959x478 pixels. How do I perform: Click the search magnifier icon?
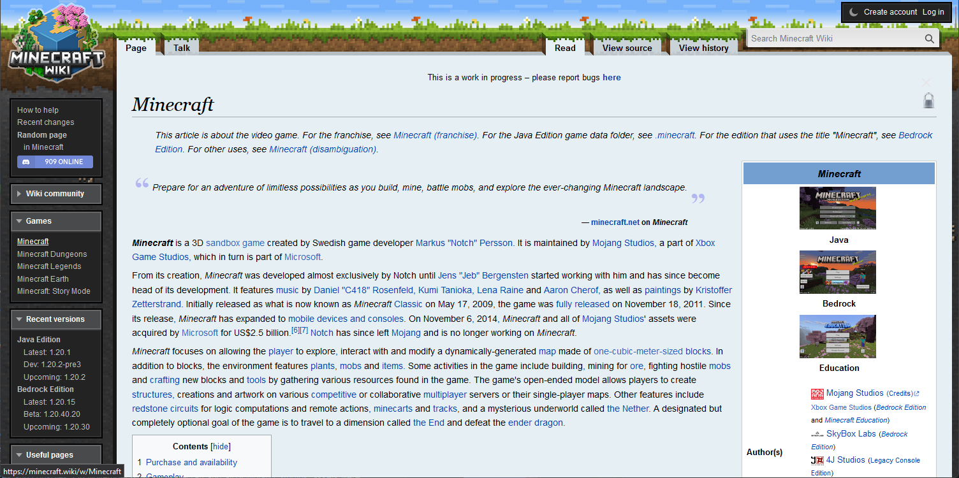pyautogui.click(x=930, y=39)
